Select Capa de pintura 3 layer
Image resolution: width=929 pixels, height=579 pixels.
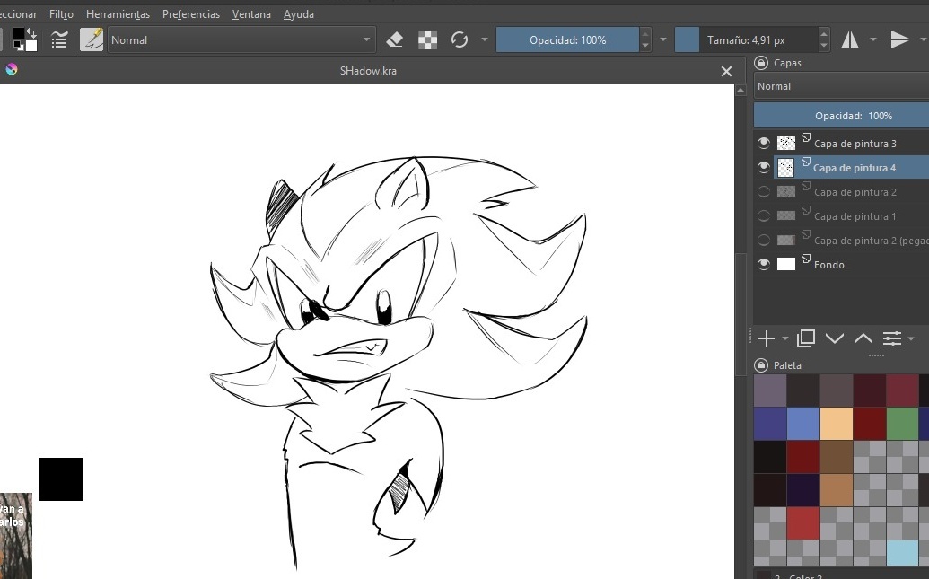coord(855,144)
